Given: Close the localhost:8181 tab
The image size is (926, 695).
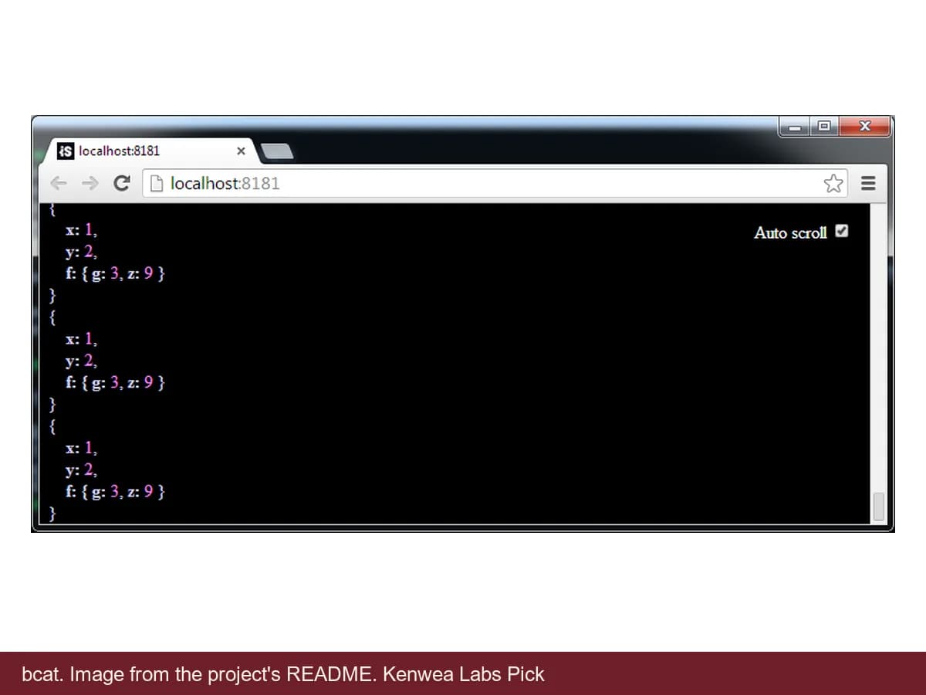Looking at the screenshot, I should tap(241, 151).
